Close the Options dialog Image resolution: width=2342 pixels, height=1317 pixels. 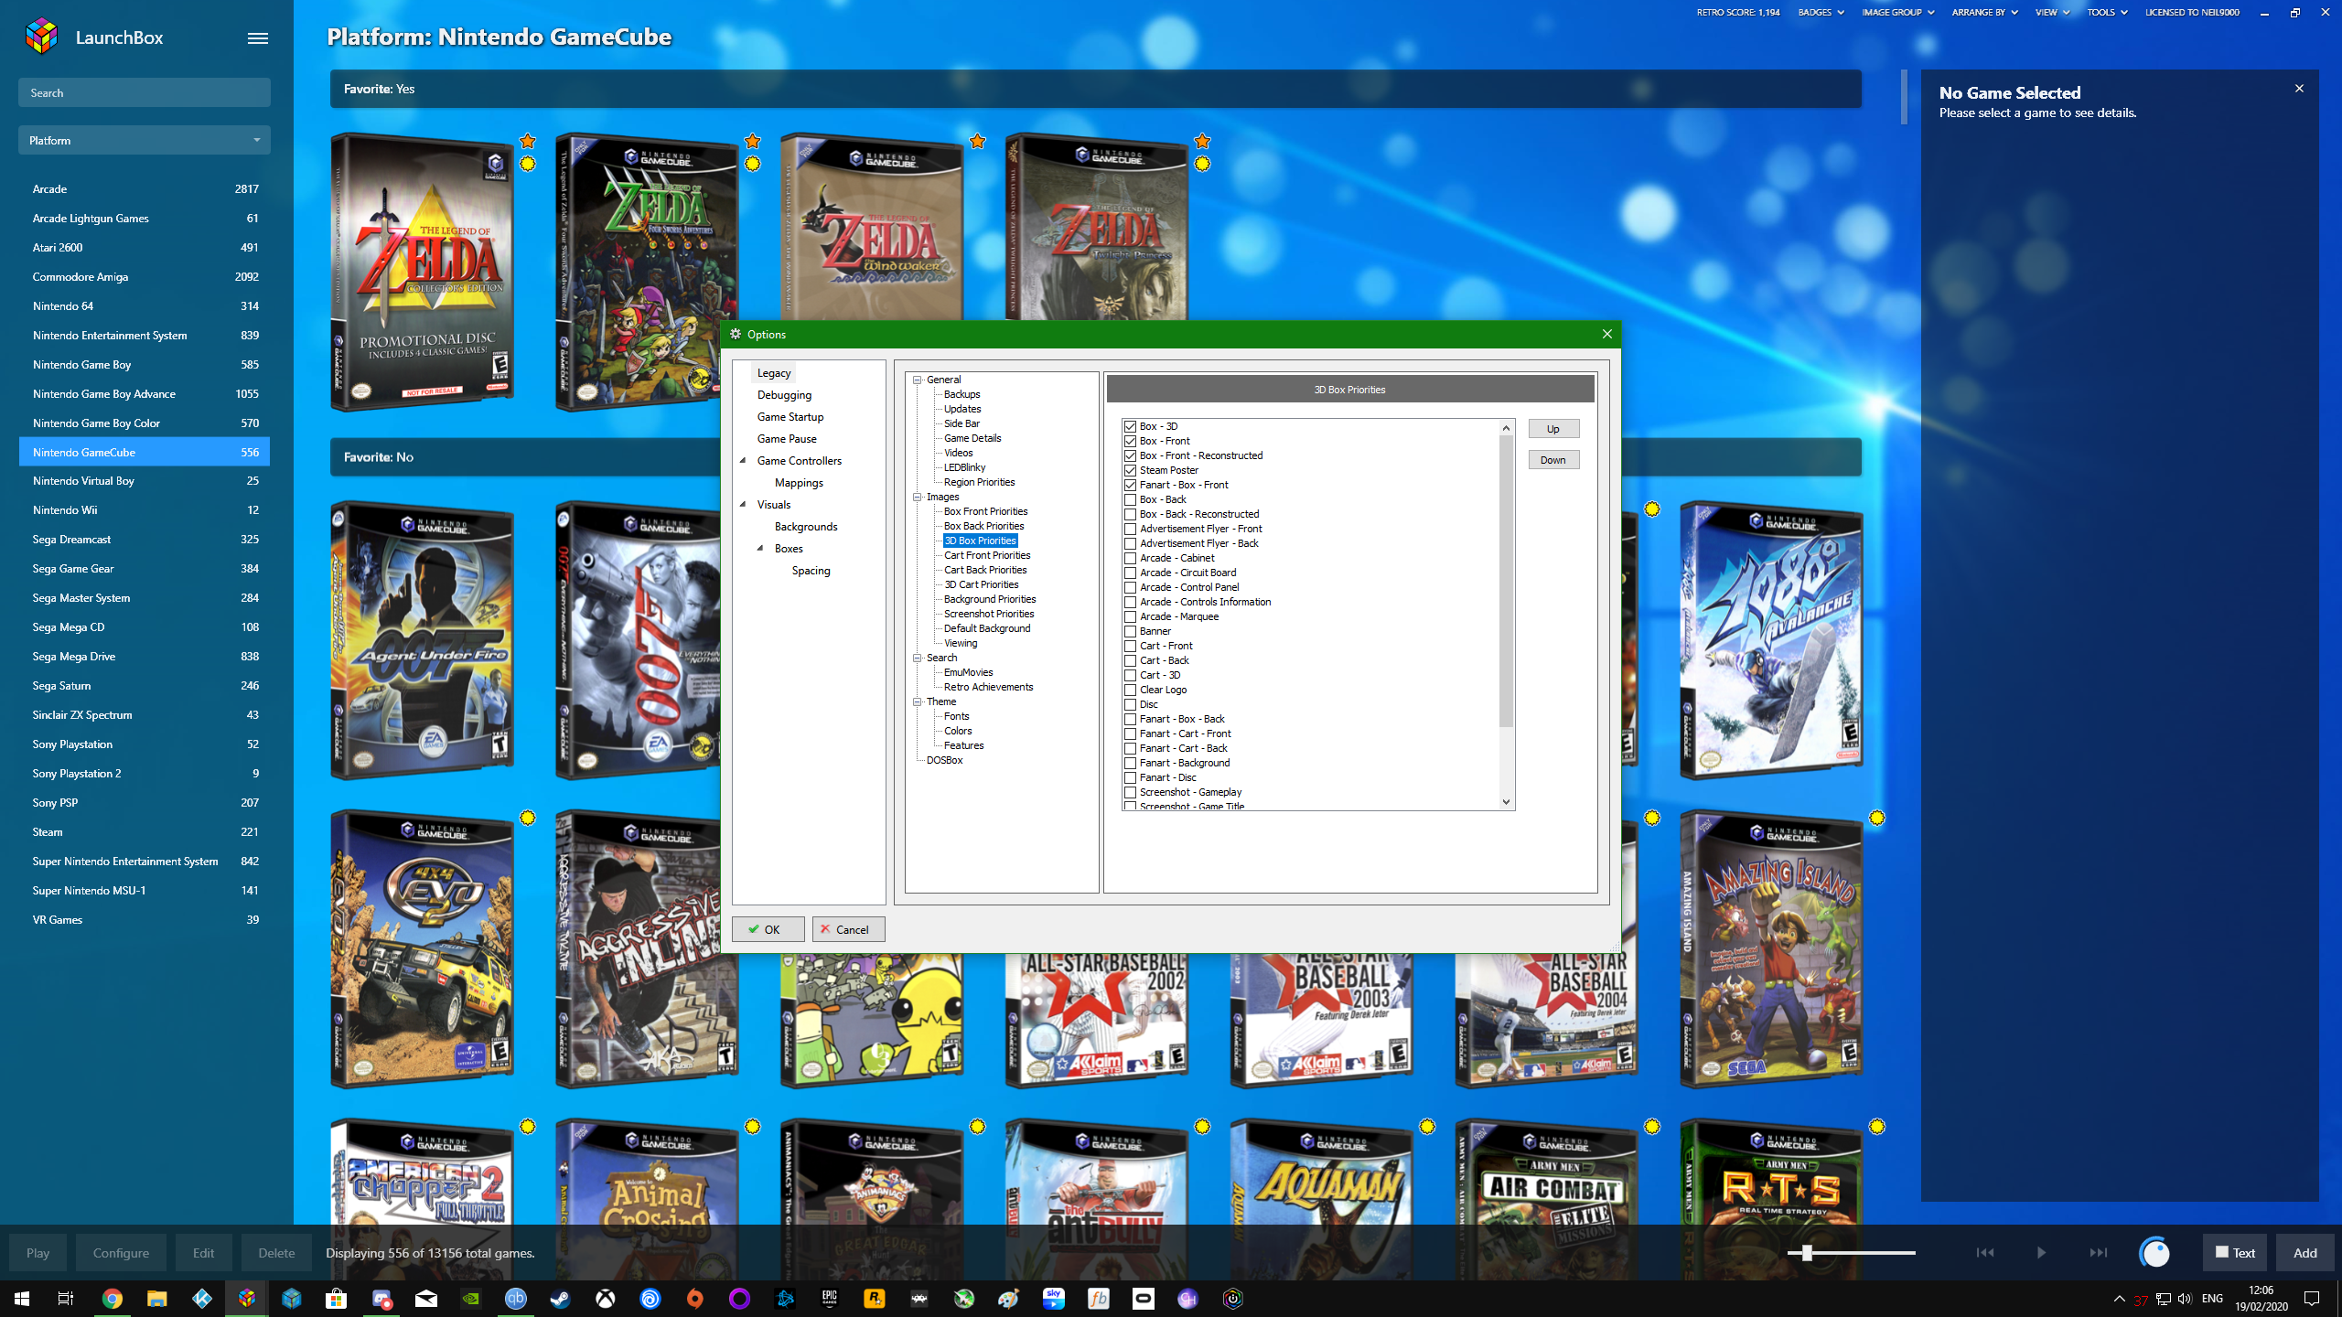point(1607,334)
